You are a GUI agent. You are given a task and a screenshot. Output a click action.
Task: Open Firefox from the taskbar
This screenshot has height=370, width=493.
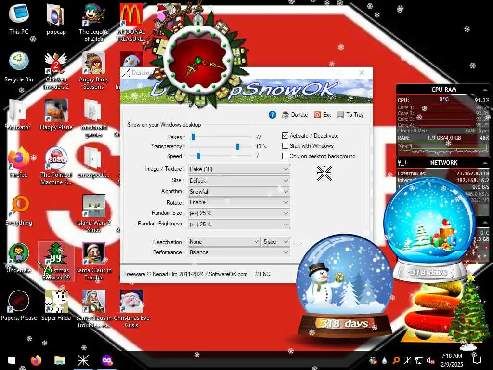click(x=36, y=360)
